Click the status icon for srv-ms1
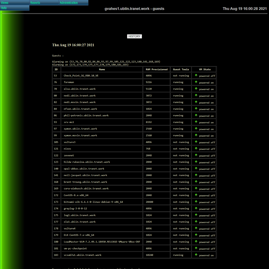Screen dimensions: 269x269 pos(196,122)
